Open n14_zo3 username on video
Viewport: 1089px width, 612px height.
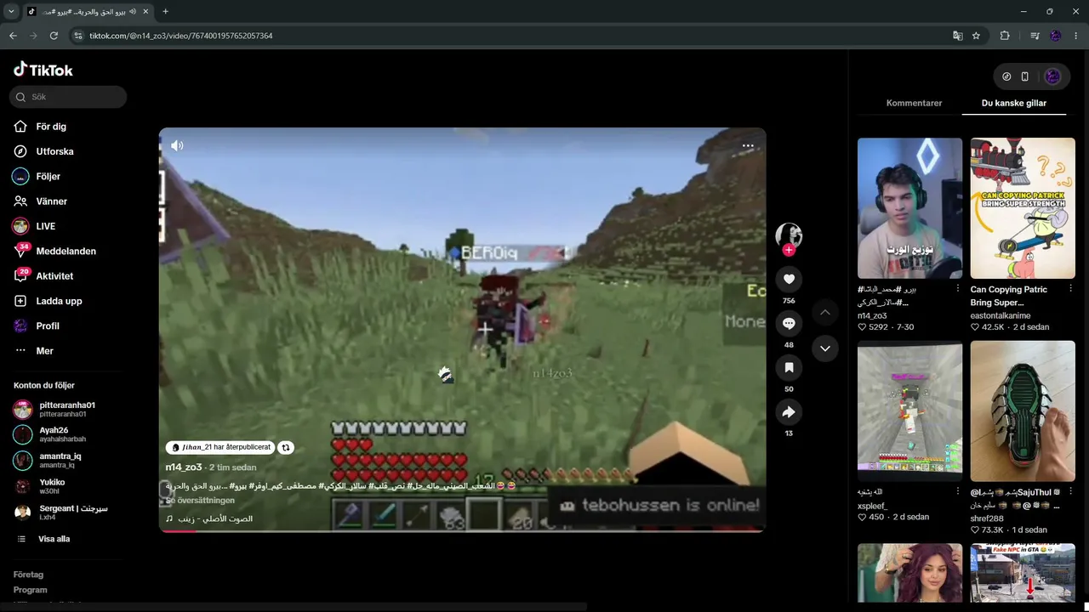coord(184,467)
